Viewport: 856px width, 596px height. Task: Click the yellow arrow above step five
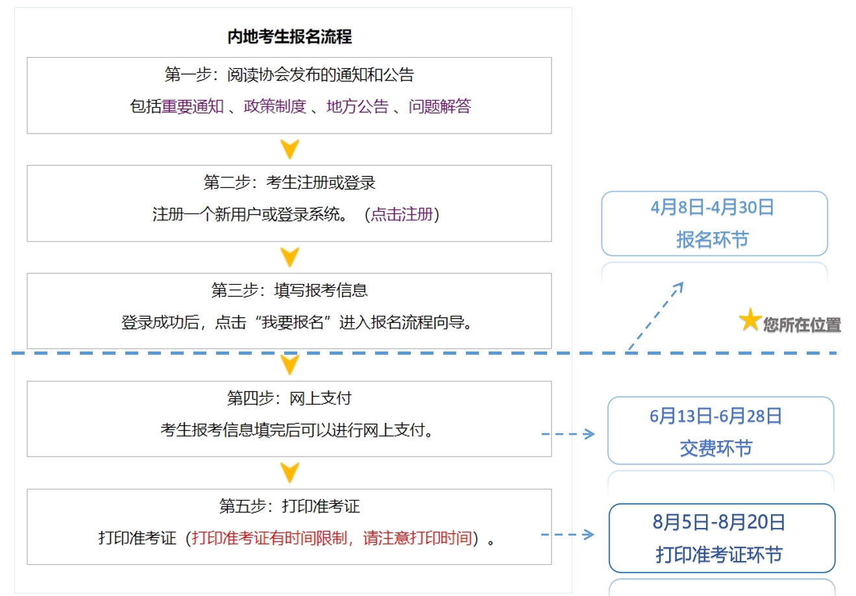[x=289, y=472]
